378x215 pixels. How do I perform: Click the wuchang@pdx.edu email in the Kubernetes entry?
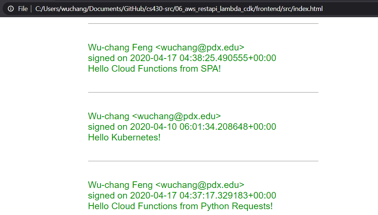click(x=177, y=116)
